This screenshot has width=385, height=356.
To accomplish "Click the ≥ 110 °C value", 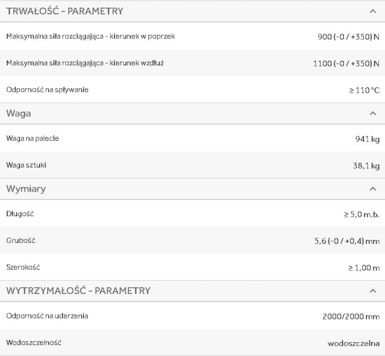I will tap(364, 90).
